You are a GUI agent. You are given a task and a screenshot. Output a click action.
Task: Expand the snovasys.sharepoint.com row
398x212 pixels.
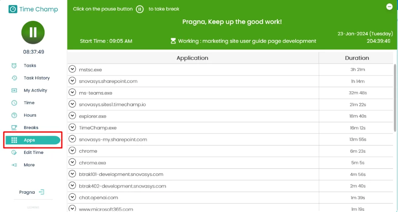[x=72, y=81]
